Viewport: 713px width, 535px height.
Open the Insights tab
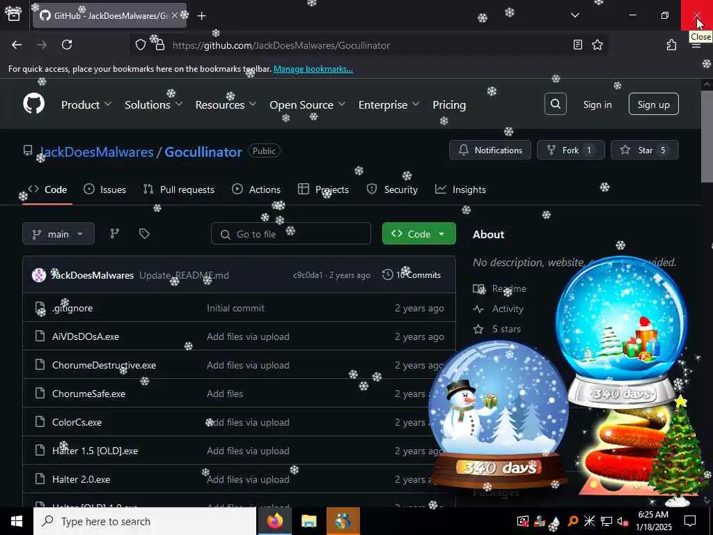[461, 189]
